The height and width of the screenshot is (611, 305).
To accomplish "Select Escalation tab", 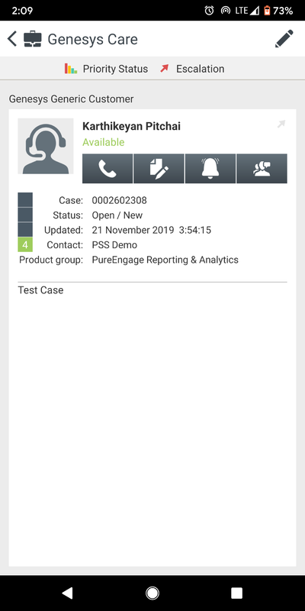I will (x=192, y=69).
